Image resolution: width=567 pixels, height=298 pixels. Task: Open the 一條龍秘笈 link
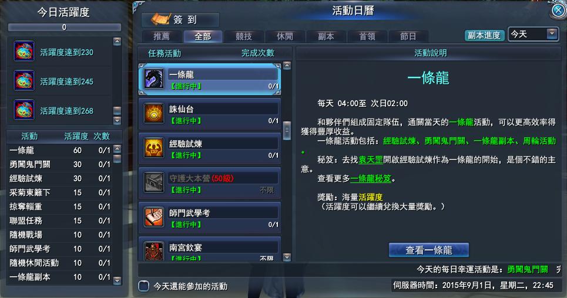[x=371, y=178]
